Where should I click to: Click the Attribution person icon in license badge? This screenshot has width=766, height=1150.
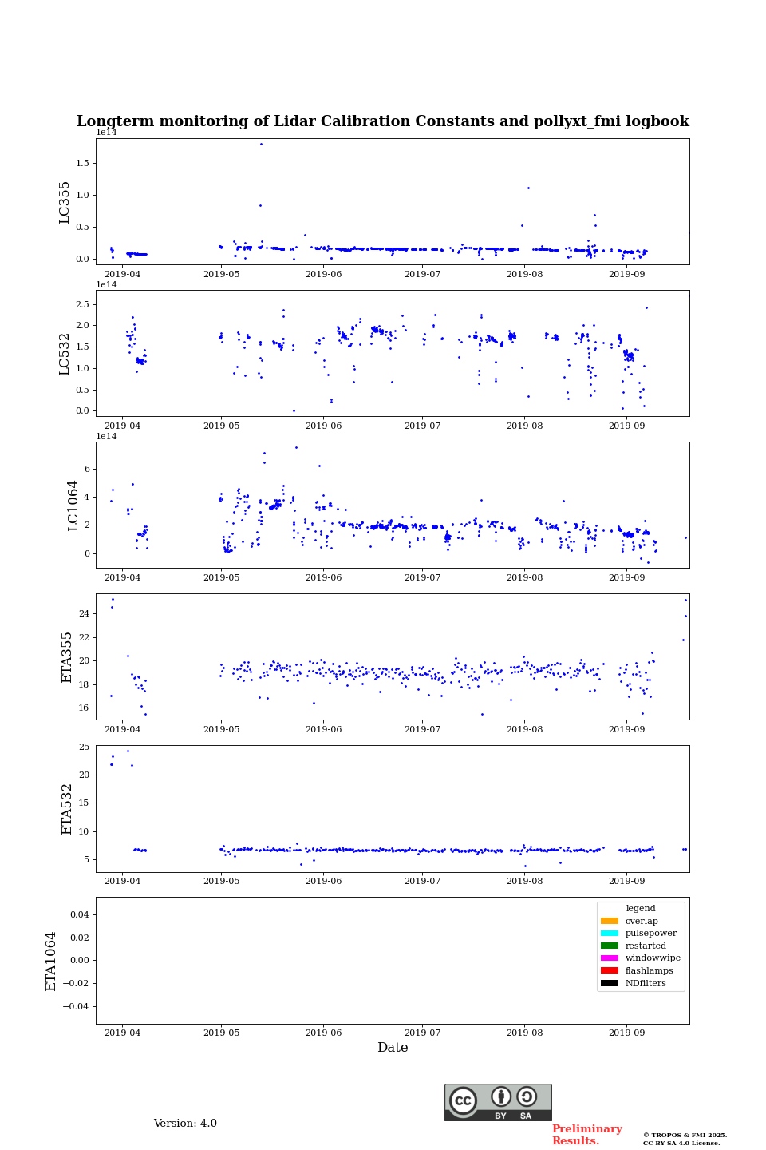[x=501, y=1096]
